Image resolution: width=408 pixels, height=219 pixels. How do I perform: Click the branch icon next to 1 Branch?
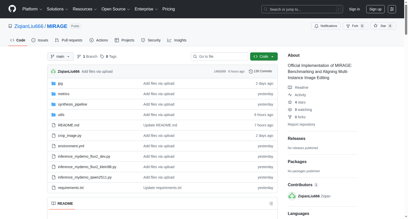pyautogui.click(x=79, y=56)
